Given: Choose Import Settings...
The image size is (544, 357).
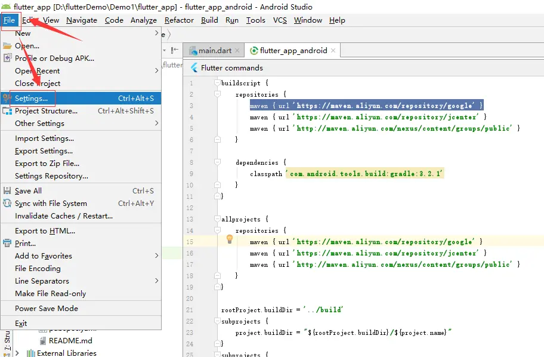Looking at the screenshot, I should coord(81,139).
